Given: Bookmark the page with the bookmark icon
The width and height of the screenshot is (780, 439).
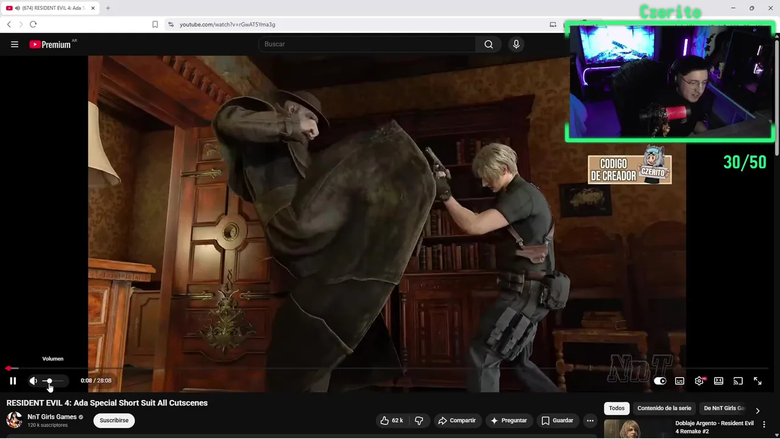Looking at the screenshot, I should [155, 24].
